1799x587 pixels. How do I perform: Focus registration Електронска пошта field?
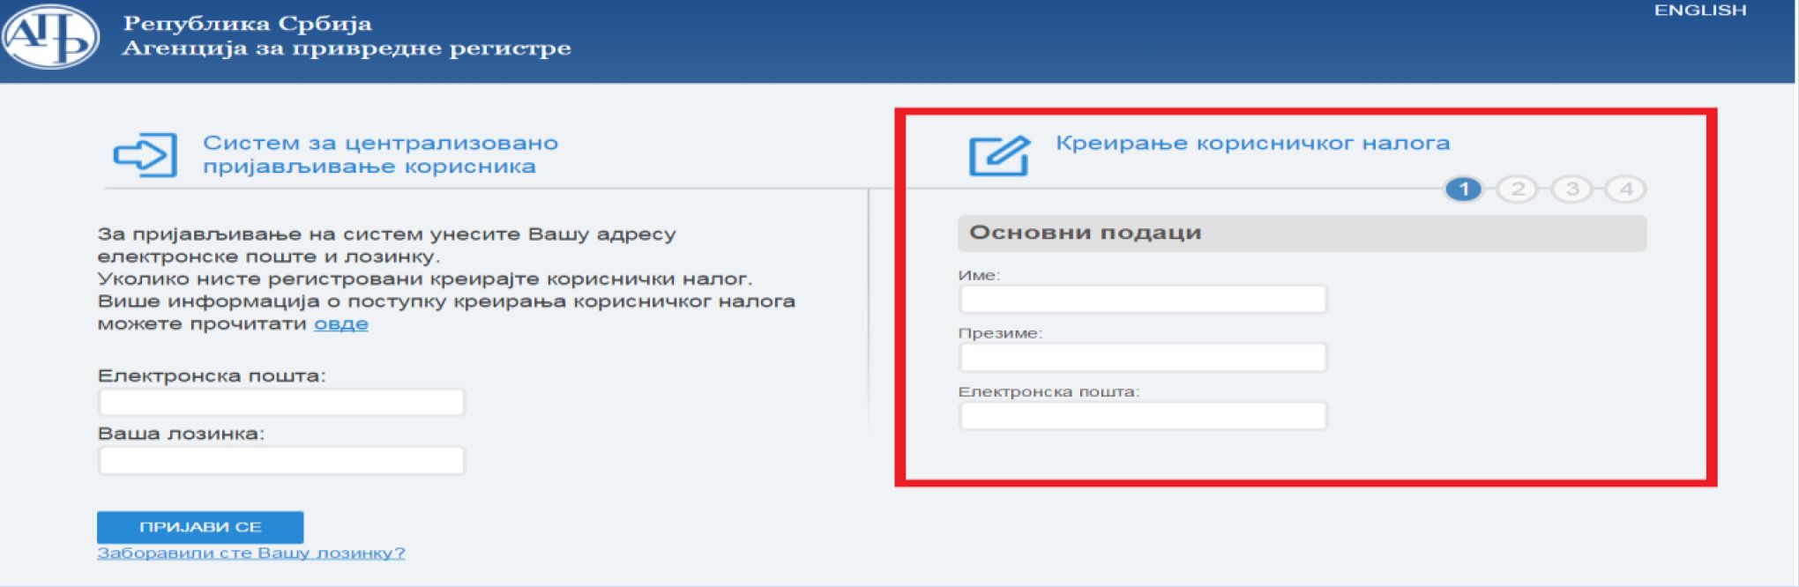coord(1143,416)
